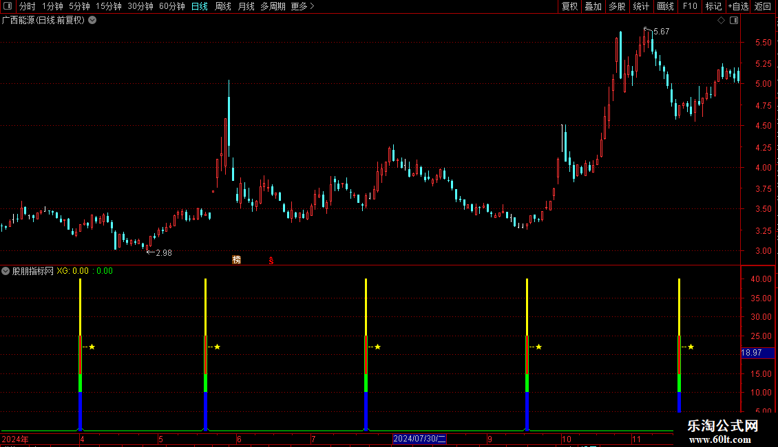Click the panel layout icon at top-left

pos(8,6)
